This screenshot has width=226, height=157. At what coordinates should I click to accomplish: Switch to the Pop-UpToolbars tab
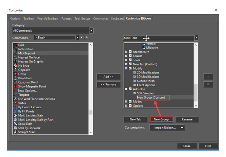click(48, 19)
